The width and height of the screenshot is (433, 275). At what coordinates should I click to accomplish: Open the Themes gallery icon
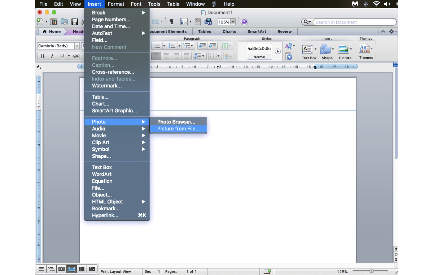(365, 52)
